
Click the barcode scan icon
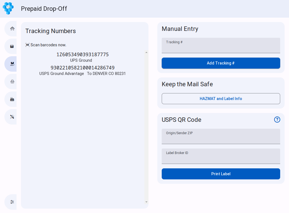28,45
